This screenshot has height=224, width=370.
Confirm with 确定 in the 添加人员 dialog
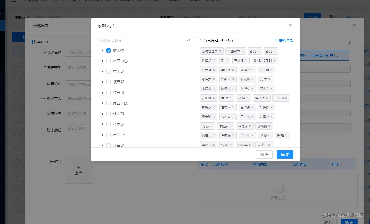coord(285,154)
